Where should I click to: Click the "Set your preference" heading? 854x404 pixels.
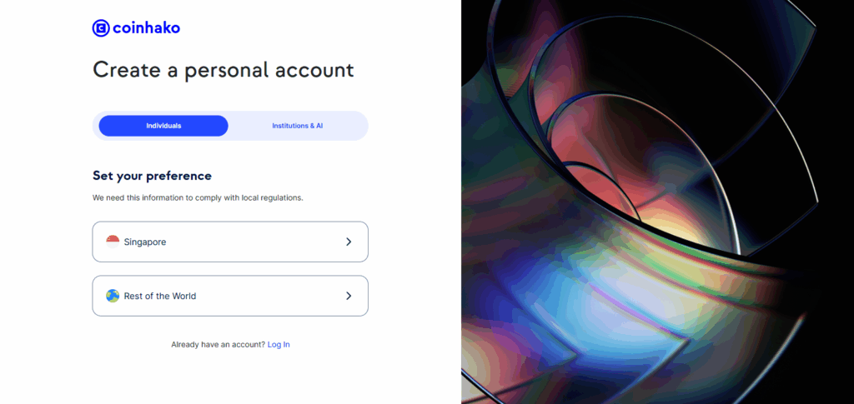click(x=152, y=176)
